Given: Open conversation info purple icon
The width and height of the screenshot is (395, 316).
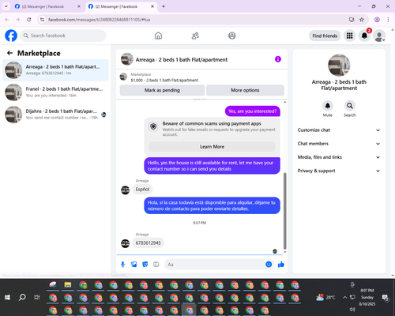Looking at the screenshot, I should (278, 59).
